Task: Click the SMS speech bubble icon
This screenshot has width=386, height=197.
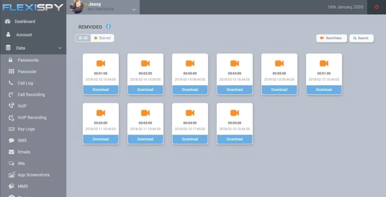Action: coord(11,140)
